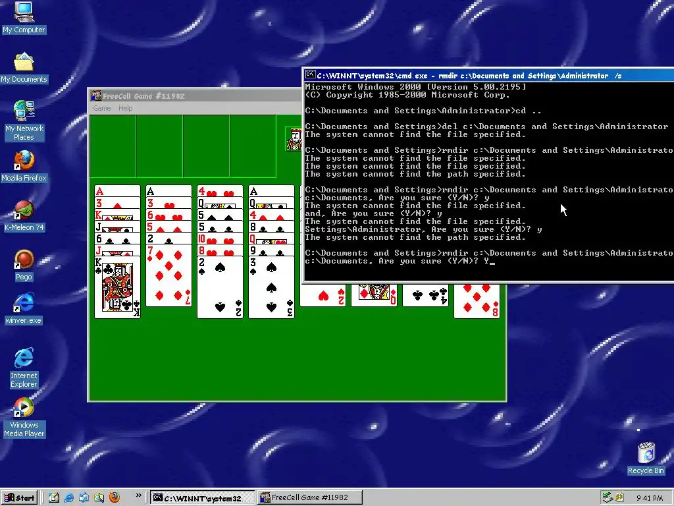Open the My Computer desktop icon
The height and width of the screenshot is (506, 674).
[24, 18]
